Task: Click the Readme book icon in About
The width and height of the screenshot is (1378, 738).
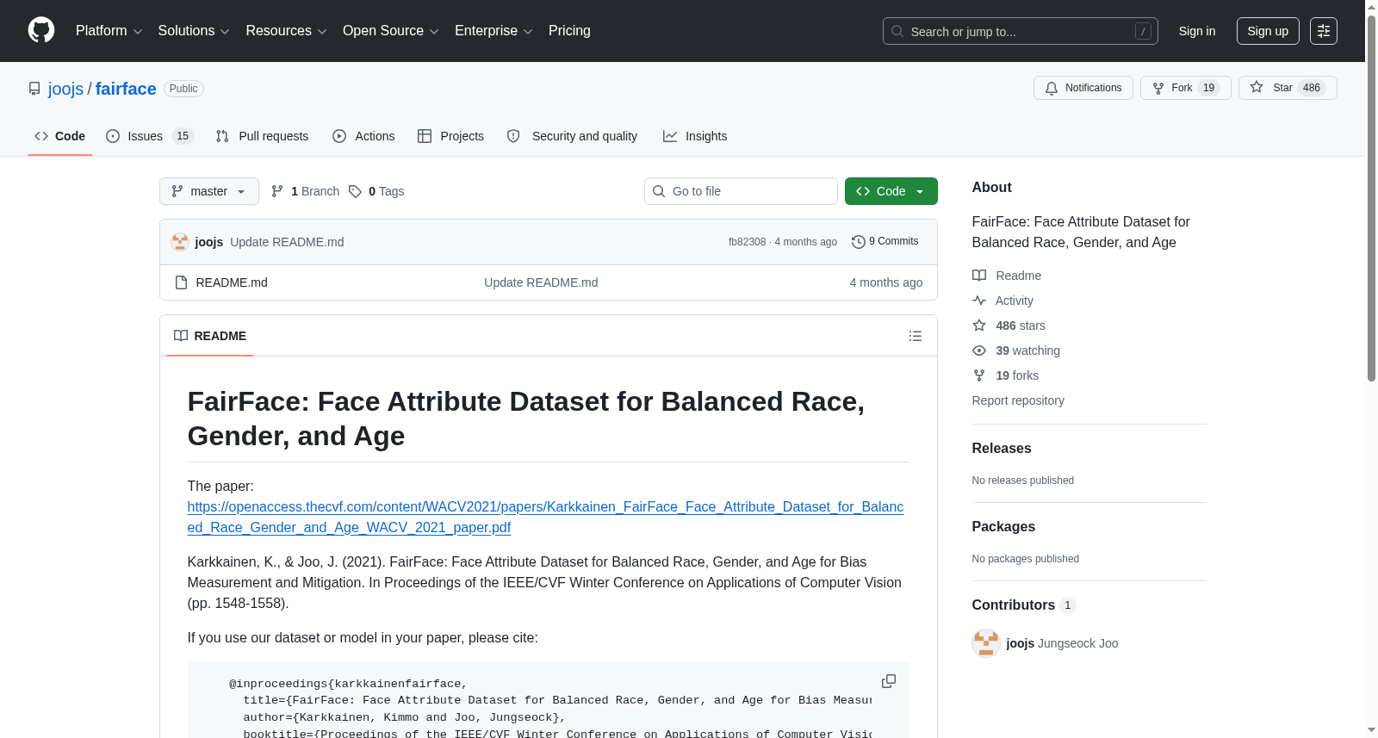Action: [x=979, y=276]
